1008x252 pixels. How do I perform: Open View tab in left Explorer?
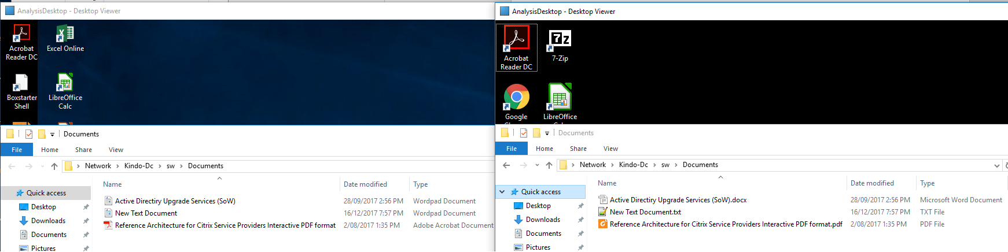coord(116,150)
